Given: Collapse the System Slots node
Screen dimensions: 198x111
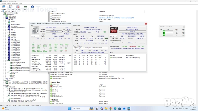Looking at the screenshot, I should coord(7,72).
